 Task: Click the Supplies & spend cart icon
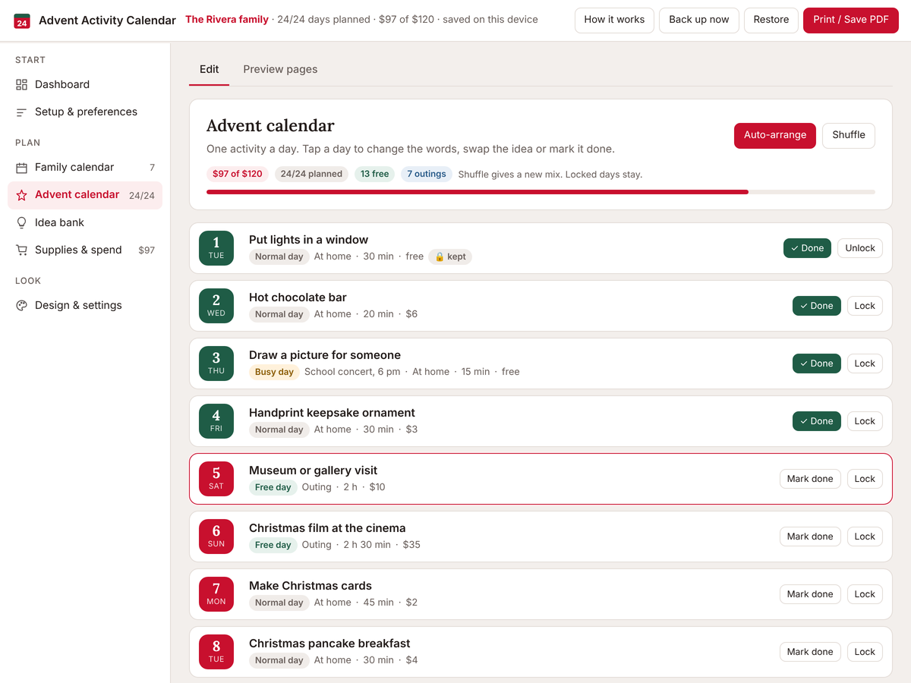tap(21, 250)
